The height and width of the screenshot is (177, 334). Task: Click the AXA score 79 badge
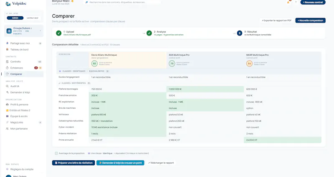172,64
